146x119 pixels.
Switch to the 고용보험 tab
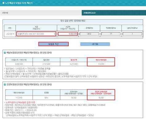tap(41, 13)
